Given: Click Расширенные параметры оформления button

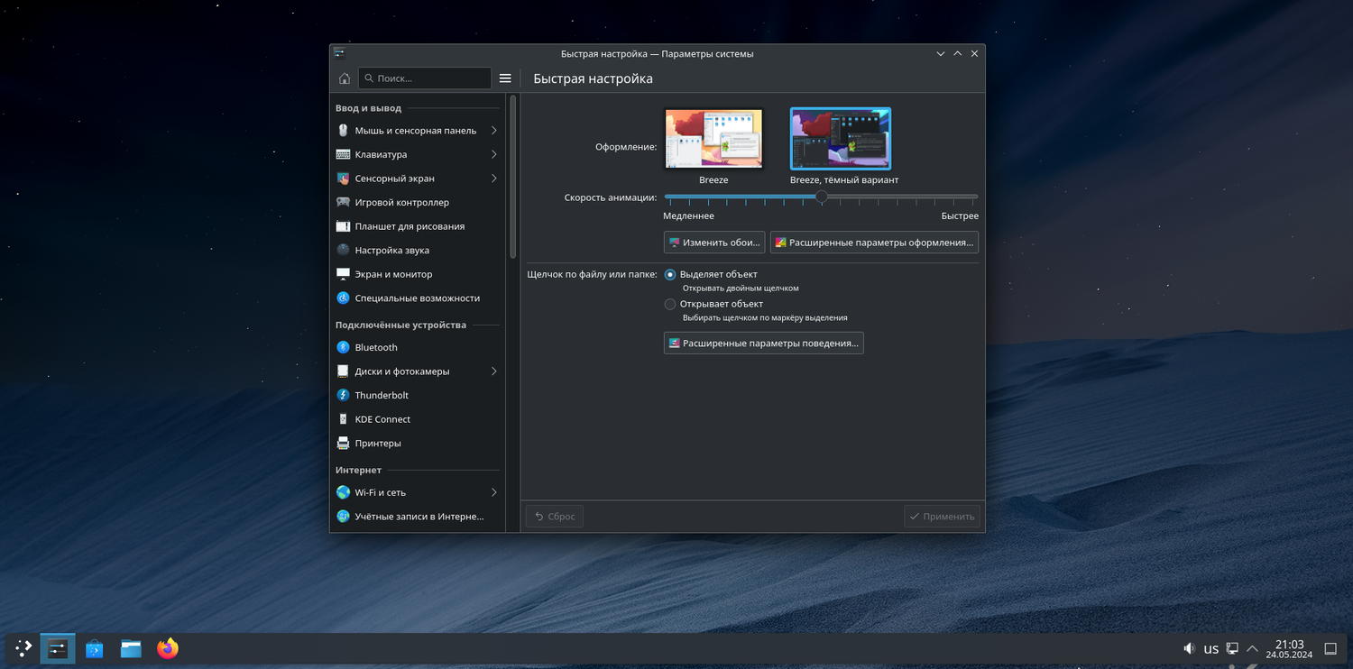Looking at the screenshot, I should coord(874,243).
